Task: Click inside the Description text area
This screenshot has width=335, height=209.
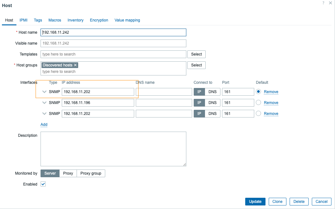Action: [x=113, y=149]
